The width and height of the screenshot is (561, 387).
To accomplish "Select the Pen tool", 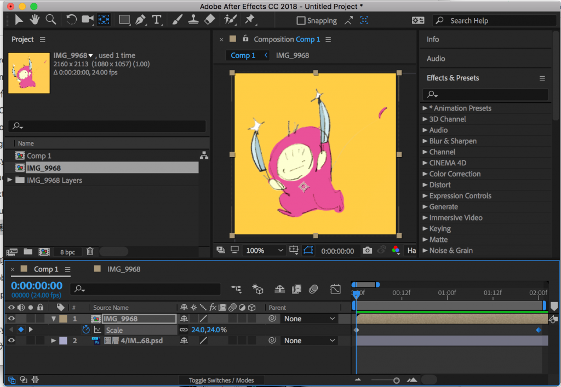I will click(141, 20).
